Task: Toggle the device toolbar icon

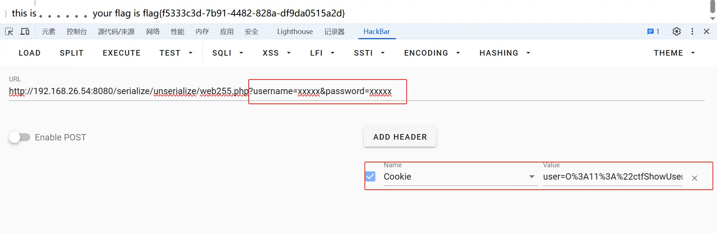Action: point(25,31)
